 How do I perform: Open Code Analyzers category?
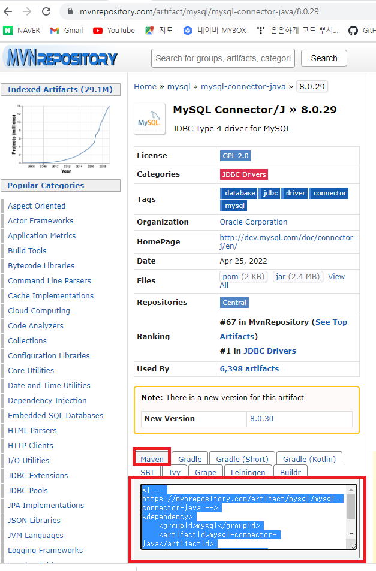(36, 325)
